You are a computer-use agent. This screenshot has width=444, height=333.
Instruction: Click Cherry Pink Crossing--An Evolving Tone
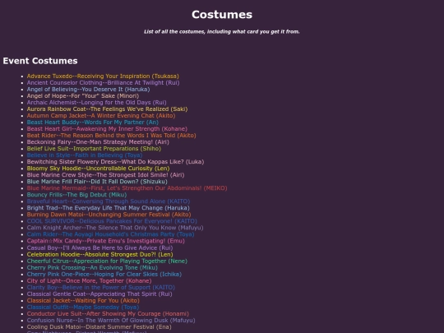pyautogui.click(x=92, y=267)
